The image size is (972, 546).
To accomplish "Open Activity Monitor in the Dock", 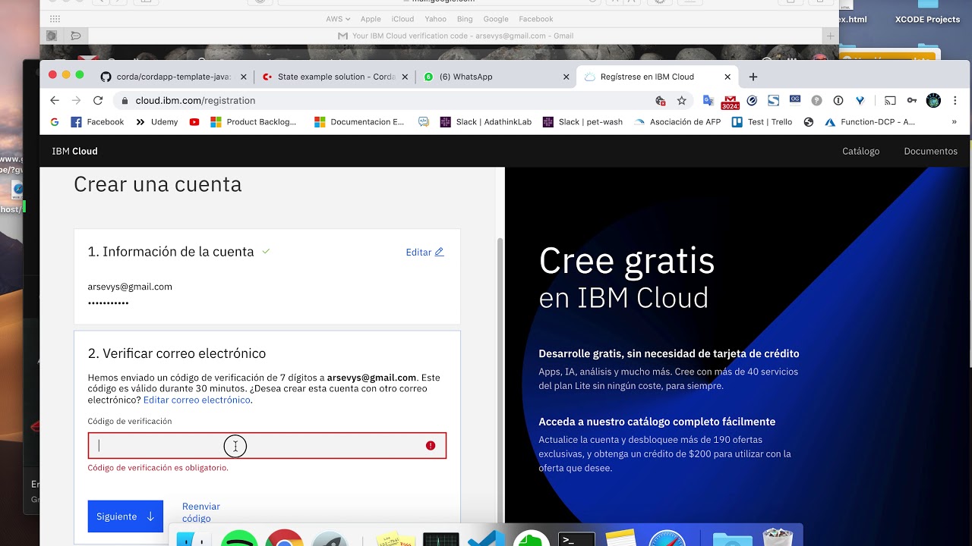I will tap(440, 539).
